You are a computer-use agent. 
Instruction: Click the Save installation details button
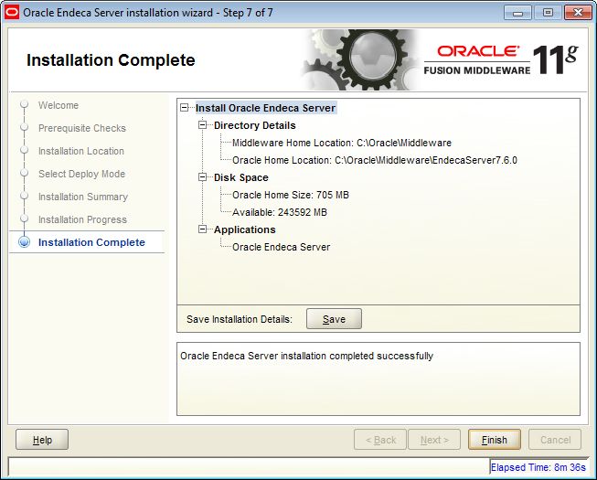tap(334, 319)
